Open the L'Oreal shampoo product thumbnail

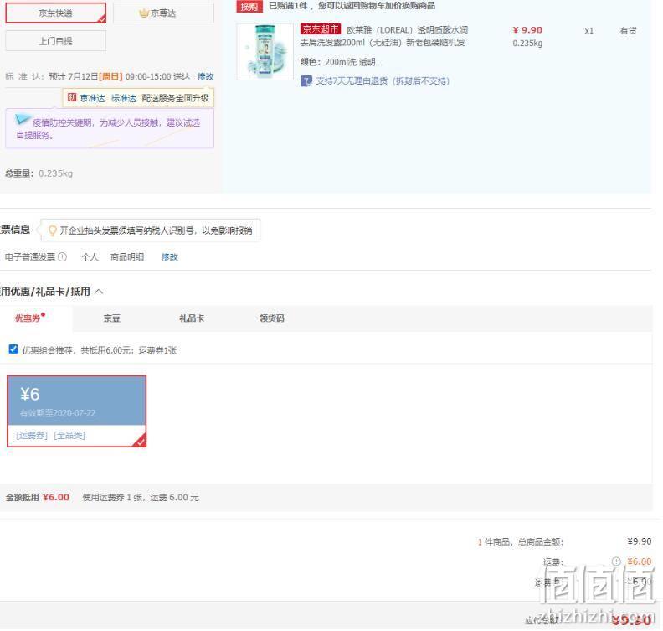(x=265, y=52)
